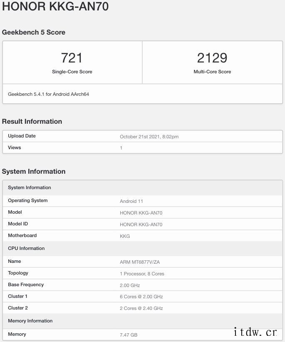
Task: Click the System Information table header row
Action: (142, 187)
